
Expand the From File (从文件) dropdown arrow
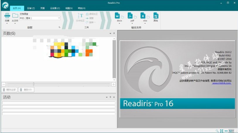click(15, 23)
